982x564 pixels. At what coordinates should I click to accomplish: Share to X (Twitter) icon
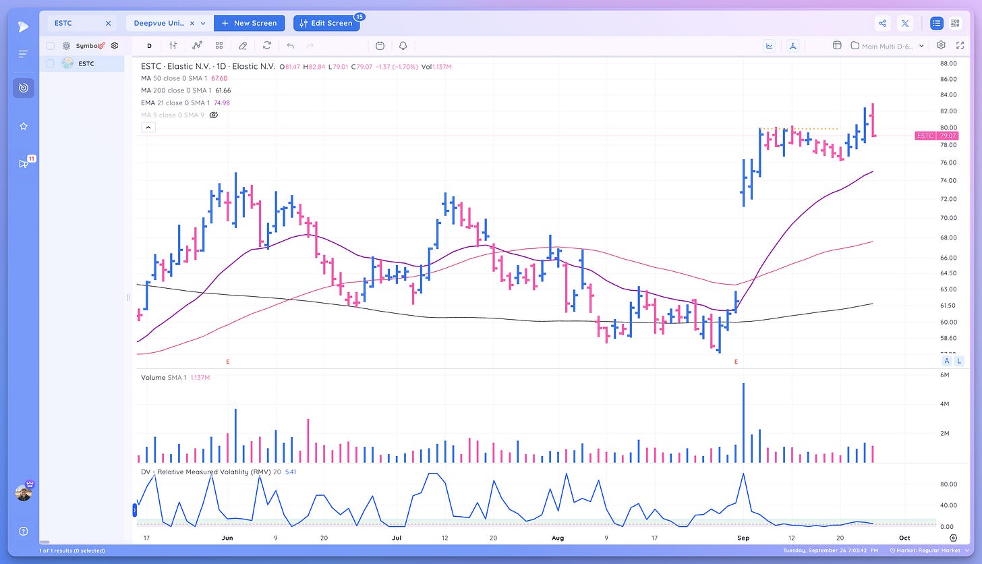905,23
